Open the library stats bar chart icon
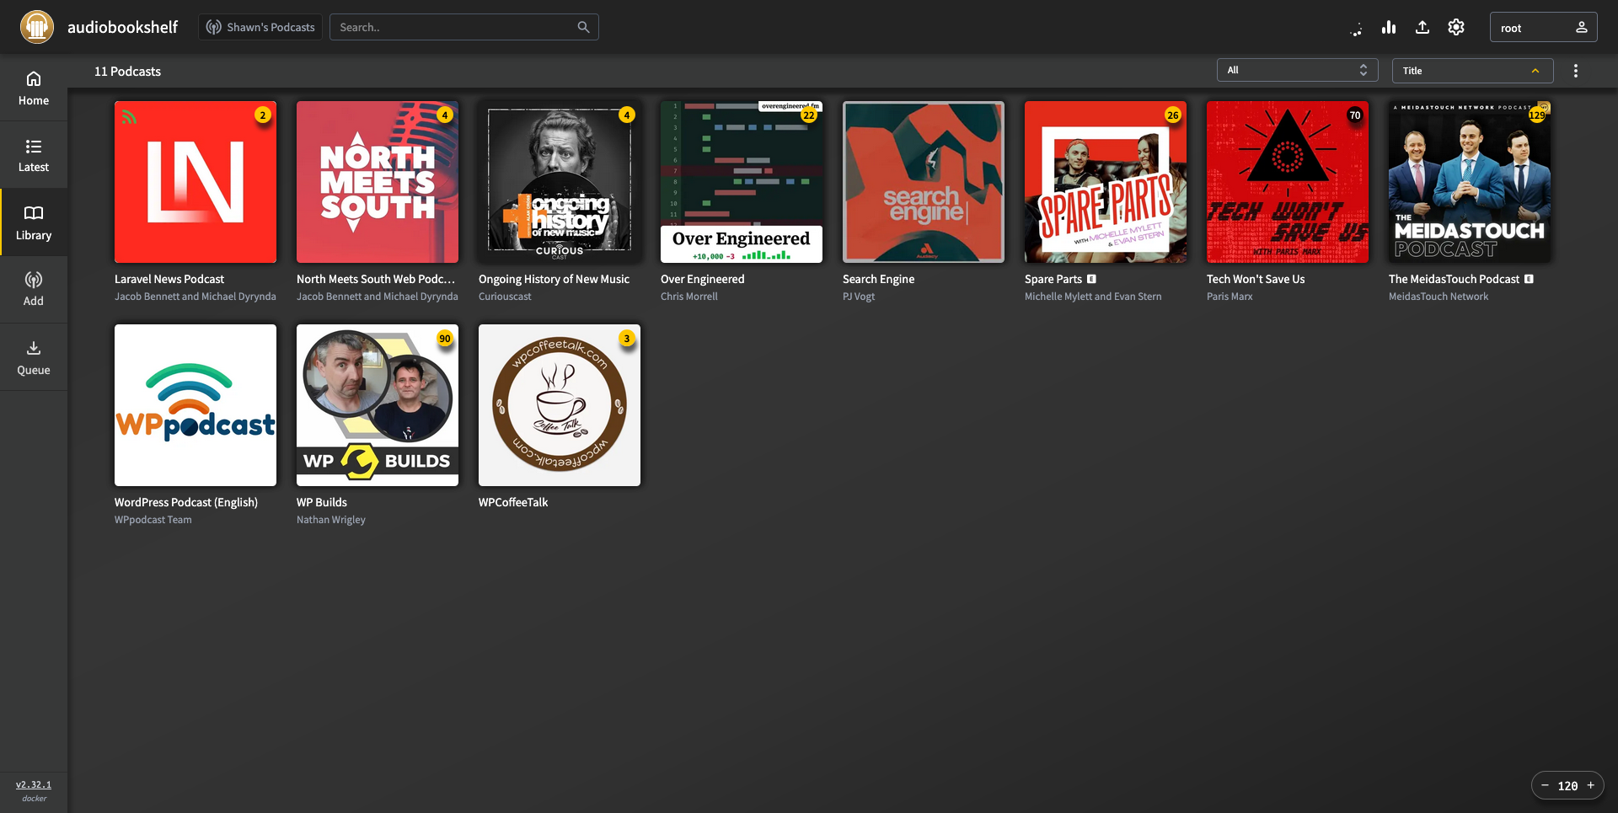Screen dimensions: 1618x813 coord(1389,28)
